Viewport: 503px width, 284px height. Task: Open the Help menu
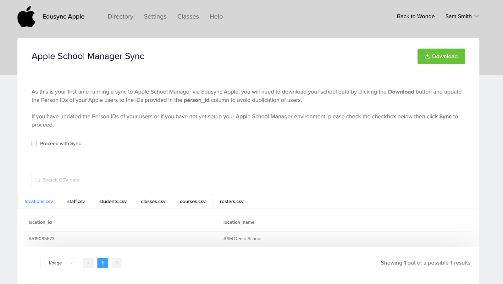[216, 16]
